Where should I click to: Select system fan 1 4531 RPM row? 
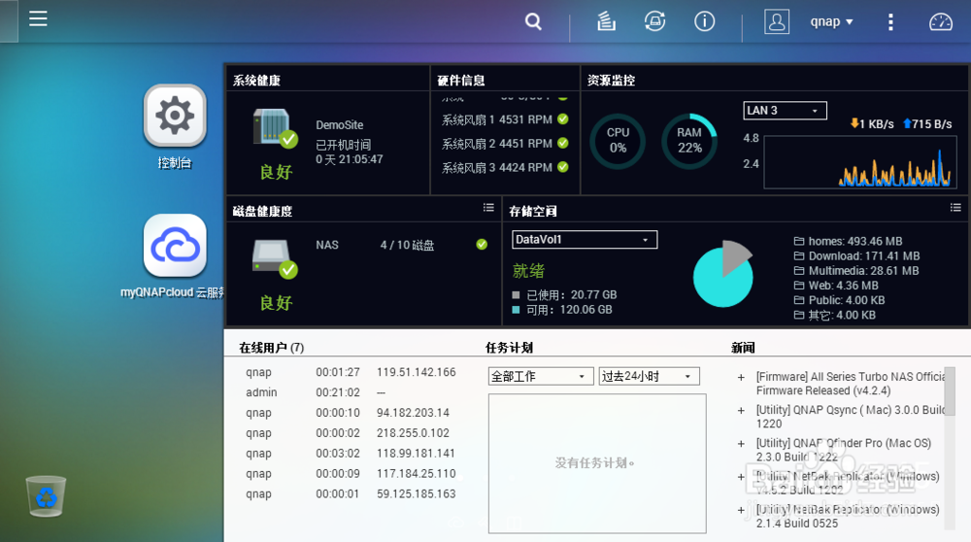[x=505, y=119]
